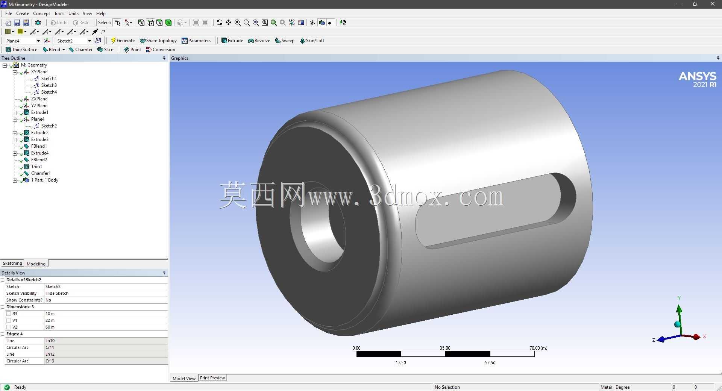Screen dimensions: 722x391
Task: Switch to the Sketching tab
Action: (x=12, y=263)
